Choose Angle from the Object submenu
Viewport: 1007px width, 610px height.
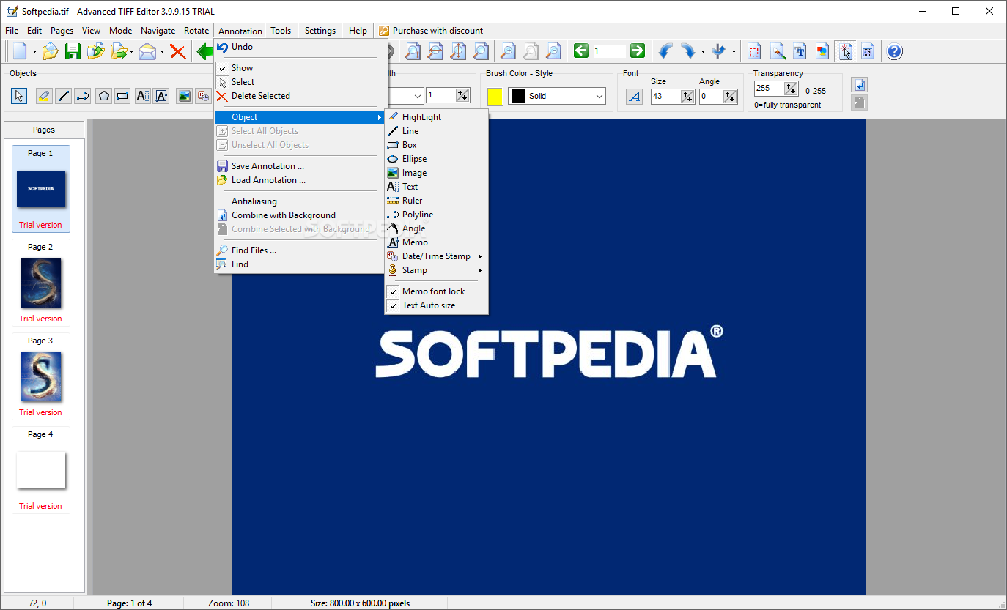pos(435,228)
